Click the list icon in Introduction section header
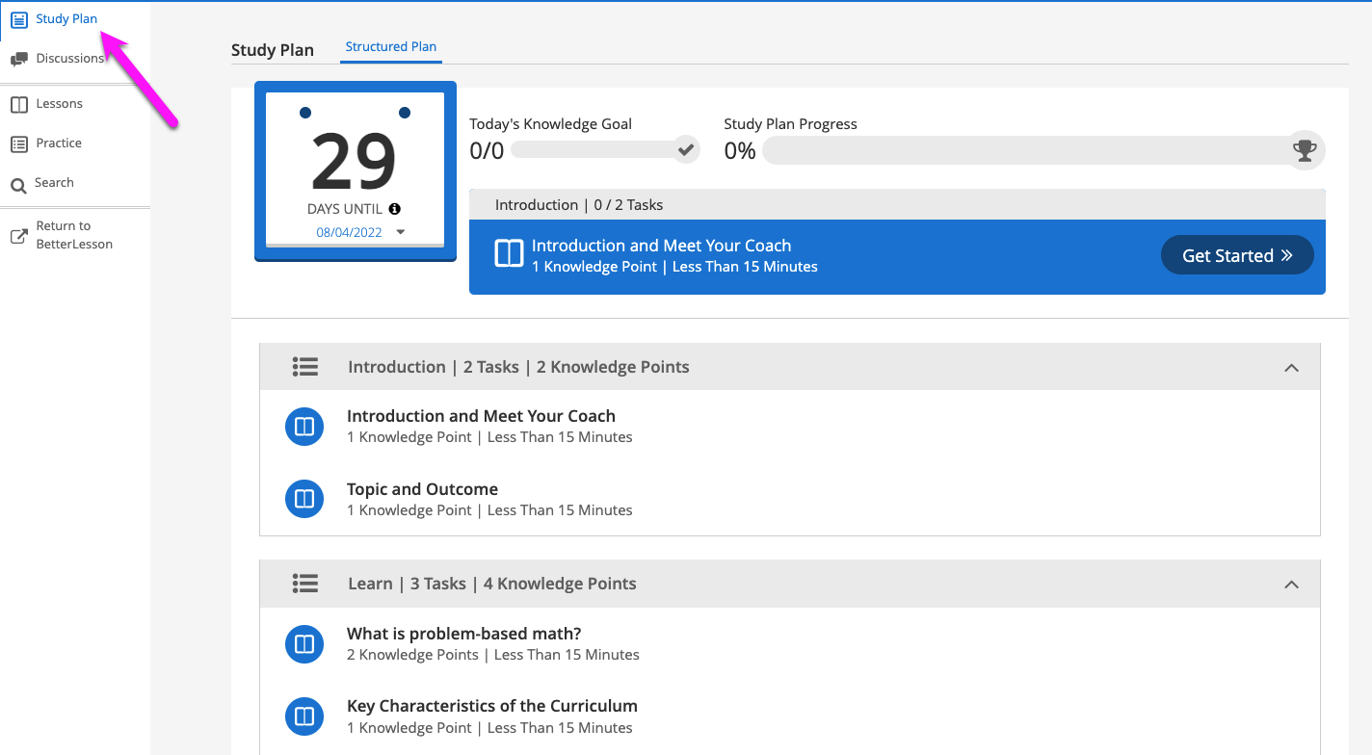1372x755 pixels. (305, 367)
